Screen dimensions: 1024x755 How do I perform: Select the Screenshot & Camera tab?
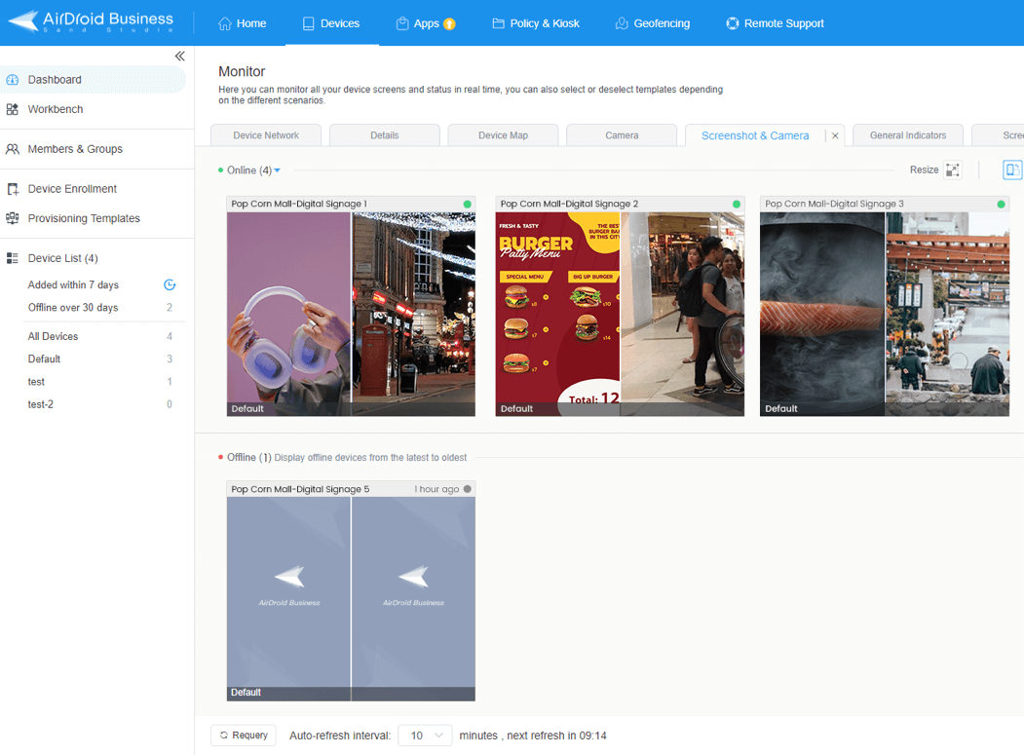pos(755,135)
